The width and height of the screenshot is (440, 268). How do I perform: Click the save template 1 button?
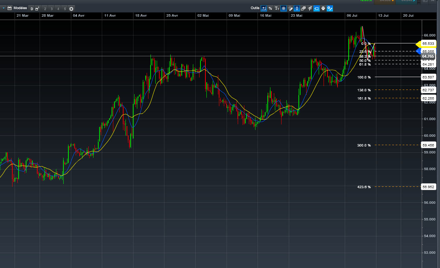click(x=37, y=9)
